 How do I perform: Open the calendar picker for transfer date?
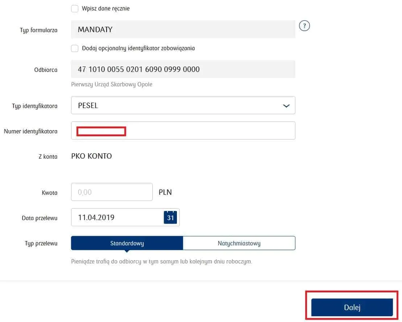170,217
